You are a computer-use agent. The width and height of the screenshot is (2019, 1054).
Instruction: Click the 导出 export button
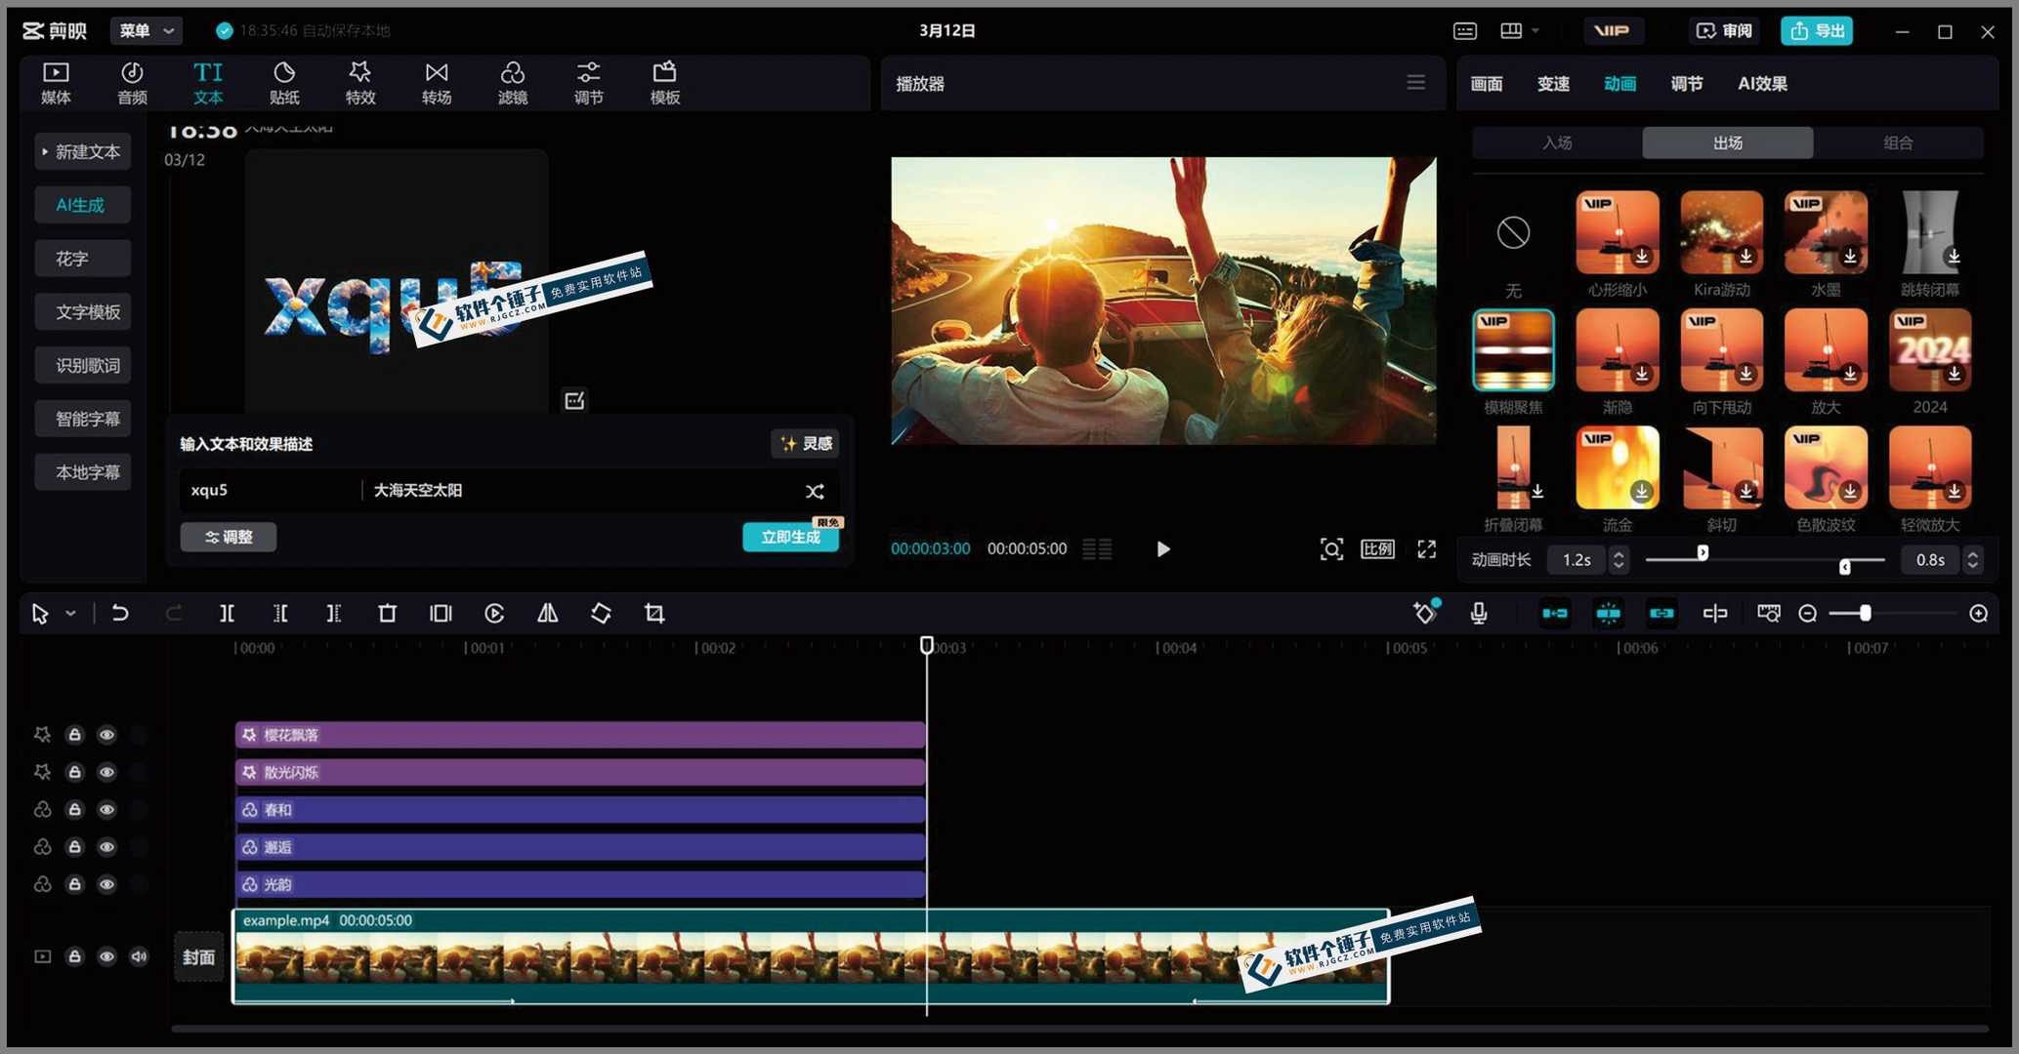1817,30
